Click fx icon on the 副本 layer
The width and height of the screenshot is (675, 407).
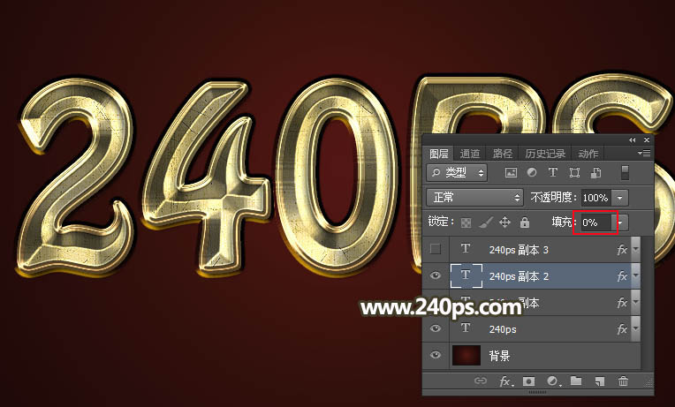coord(622,303)
